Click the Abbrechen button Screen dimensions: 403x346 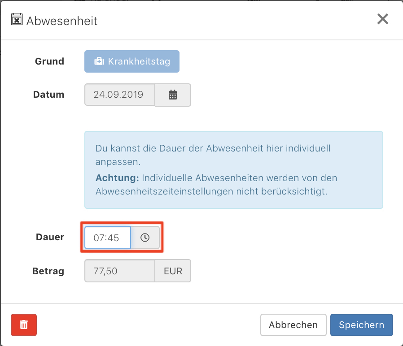tap(293, 324)
